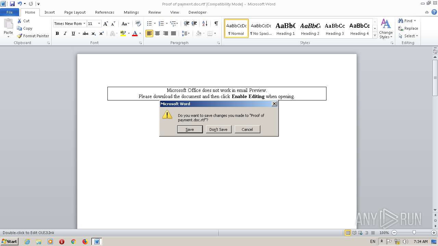Switch to the Developer tab
The image size is (438, 246).
pos(197,12)
